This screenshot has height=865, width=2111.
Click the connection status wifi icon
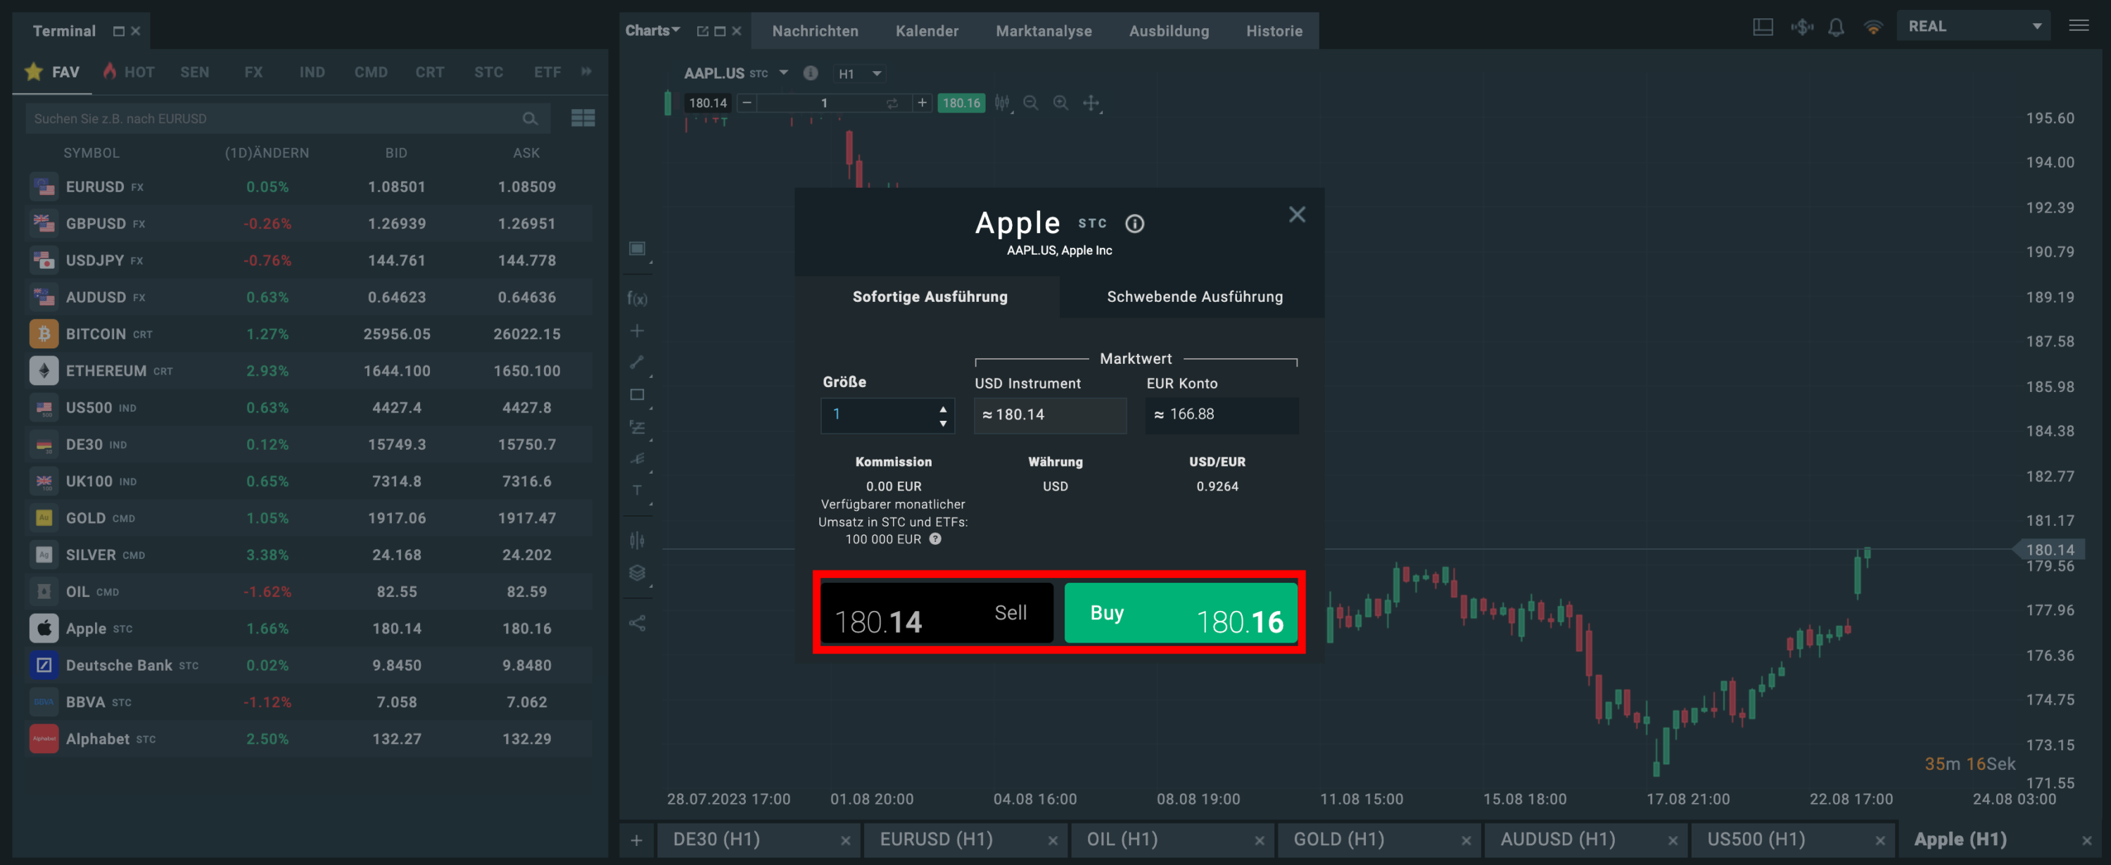pos(1872,27)
